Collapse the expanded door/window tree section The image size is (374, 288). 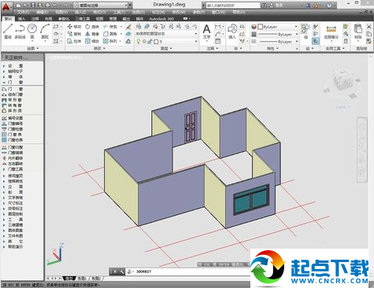tap(4, 83)
